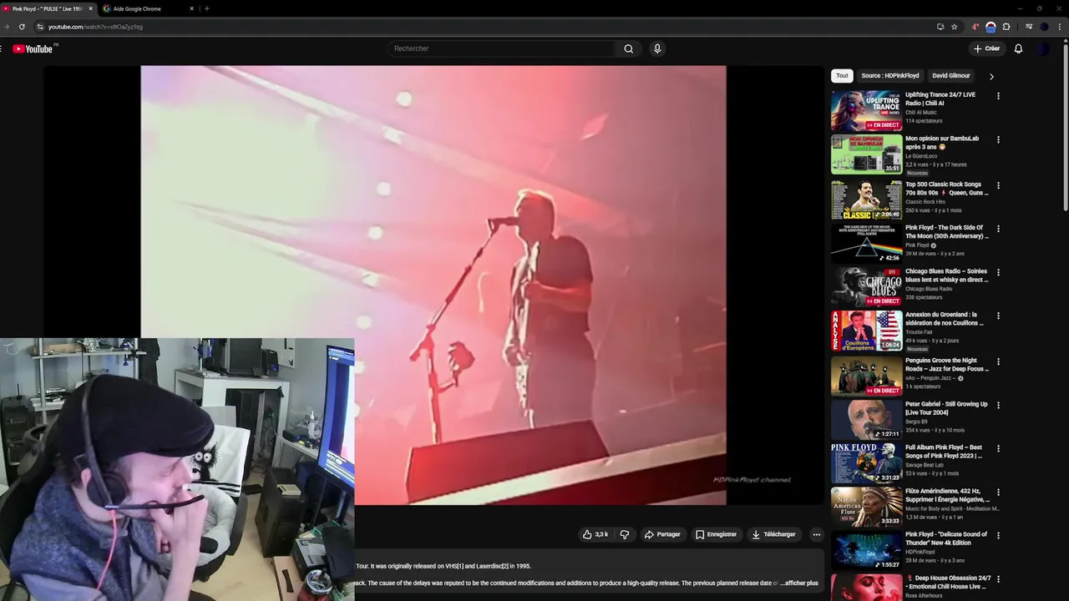This screenshot has width=1069, height=601.
Task: Select the Source : HDPinkFloyd chip
Action: [x=889, y=75]
